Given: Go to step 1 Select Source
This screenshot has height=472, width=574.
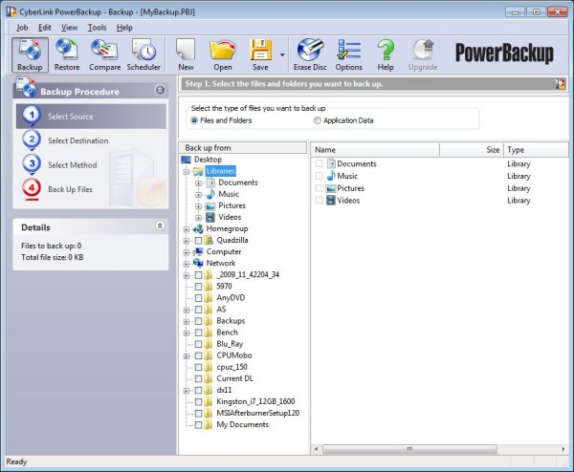Looking at the screenshot, I should point(91,117).
